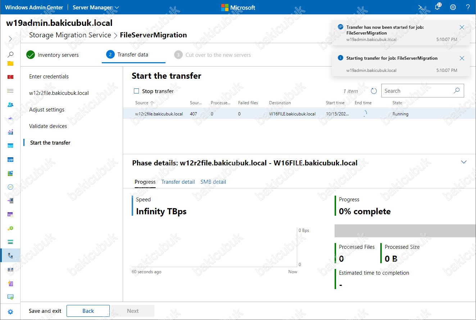Open the System Insights purple chart icon
The width and height of the screenshot is (476, 320).
pyautogui.click(x=10, y=283)
